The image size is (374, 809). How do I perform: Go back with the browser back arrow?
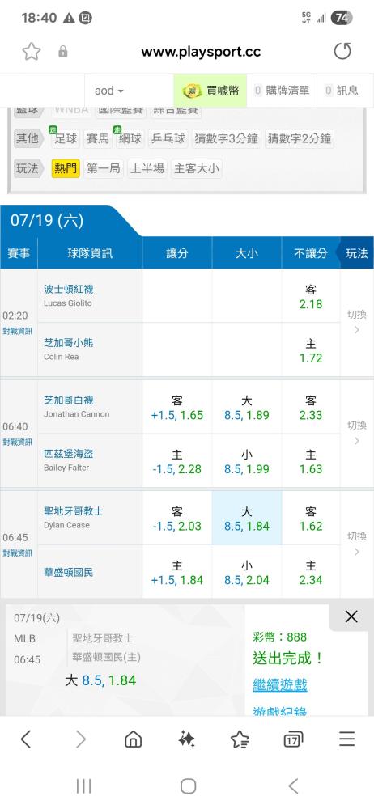(26, 739)
